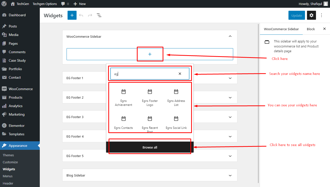Image resolution: width=330 pixels, height=187 pixels.
Task: Expand the EG Footer 3 panel
Action: click(x=230, y=117)
